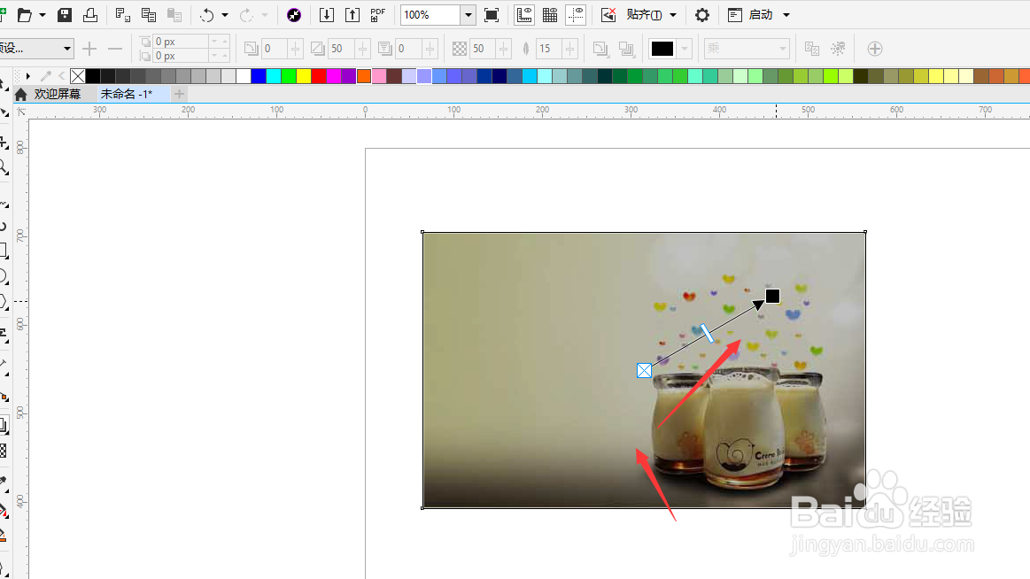Click the round purple search content icon
This screenshot has width=1030, height=579.
[294, 14]
